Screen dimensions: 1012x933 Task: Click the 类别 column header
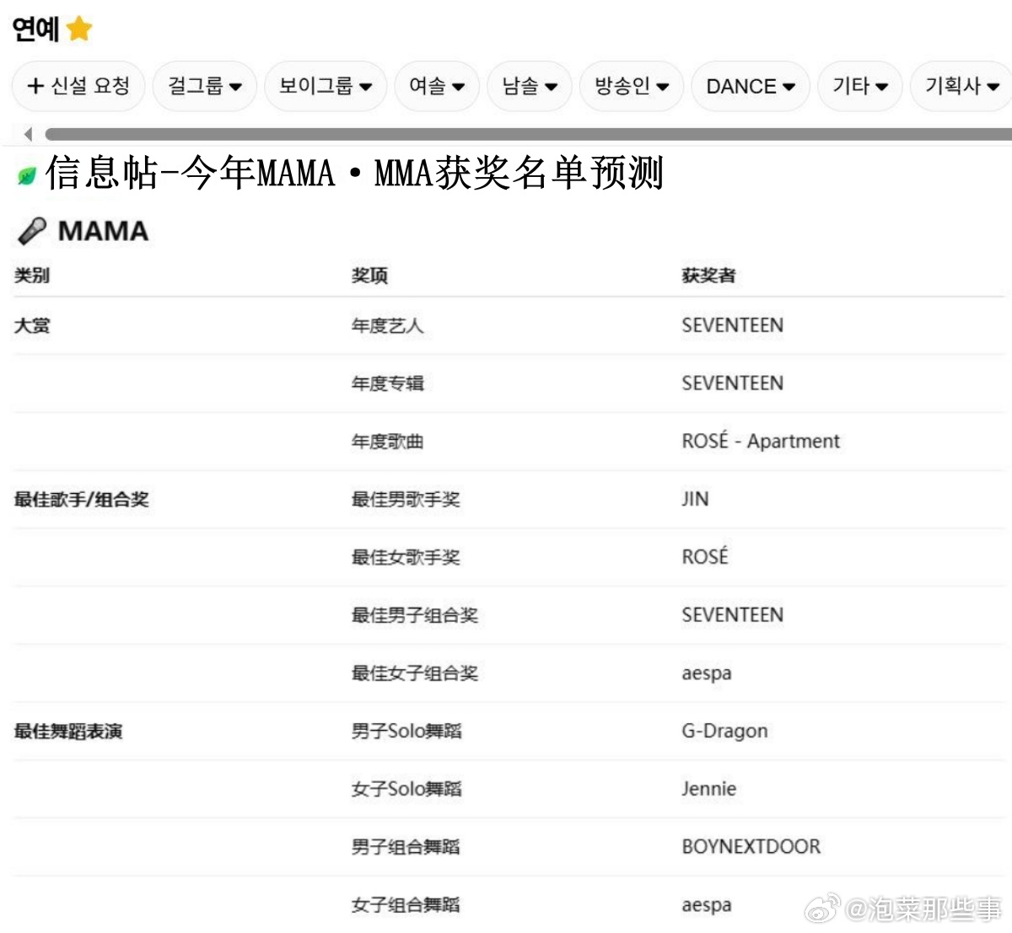point(32,275)
